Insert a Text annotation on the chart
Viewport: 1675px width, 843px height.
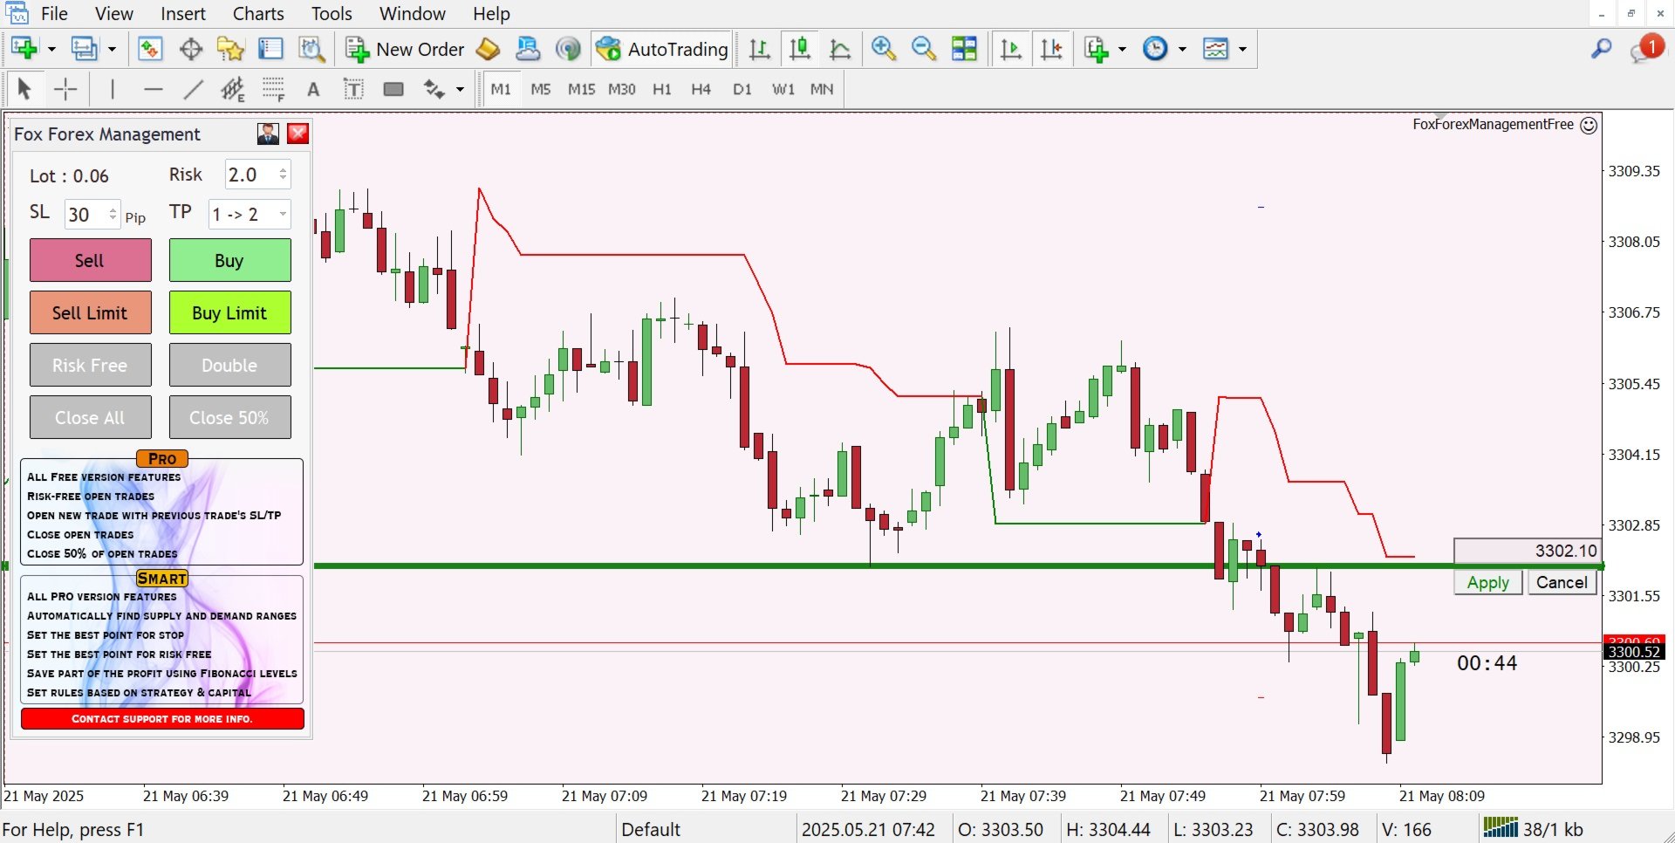point(313,89)
